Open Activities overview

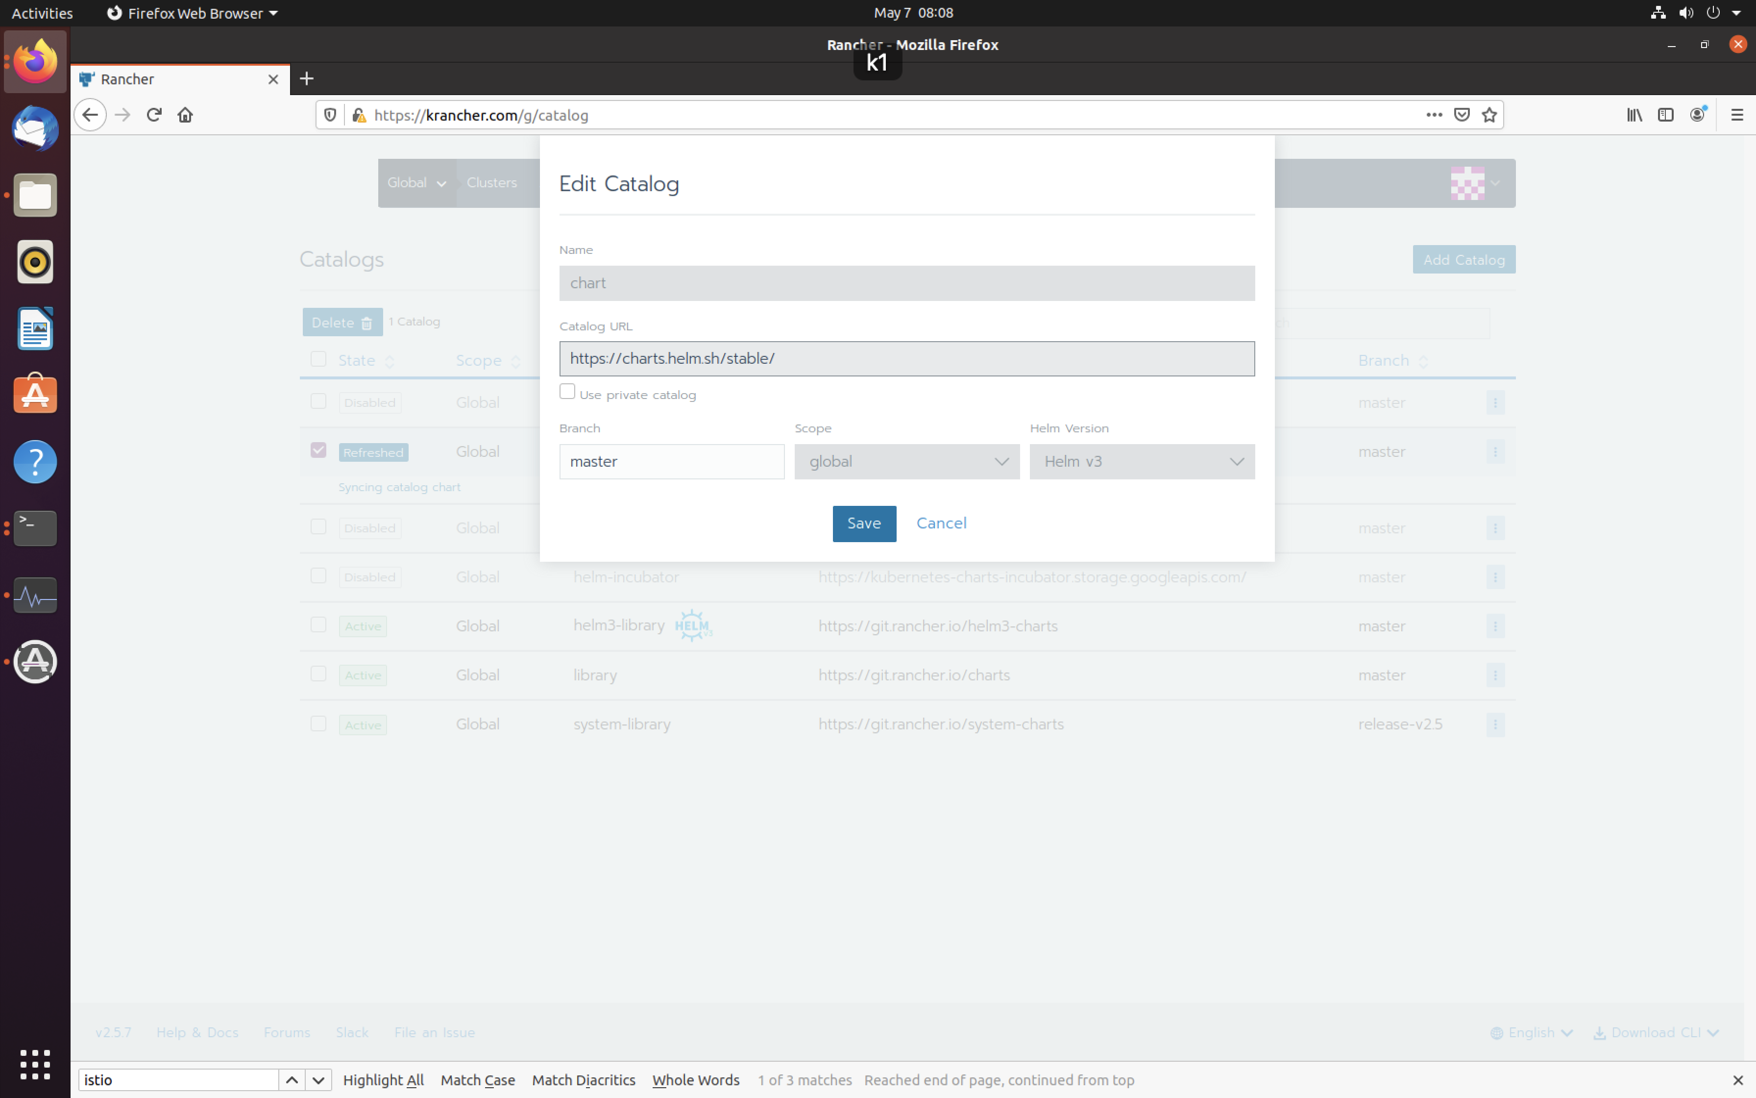(42, 13)
